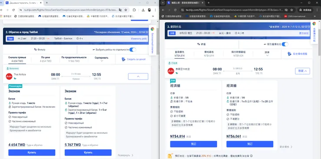Viewport: 321px width, 159px height.
Task: Click 'Купить' for 4 654 TWD fare
Action: point(32,152)
